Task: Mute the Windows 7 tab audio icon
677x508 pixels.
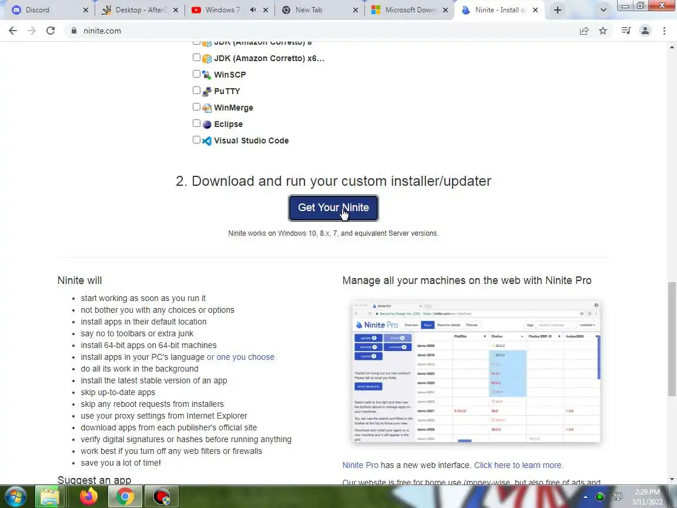Action: (x=253, y=10)
